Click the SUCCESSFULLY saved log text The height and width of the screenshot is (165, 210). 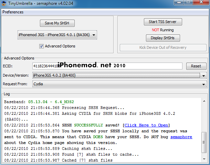click(x=88, y=125)
